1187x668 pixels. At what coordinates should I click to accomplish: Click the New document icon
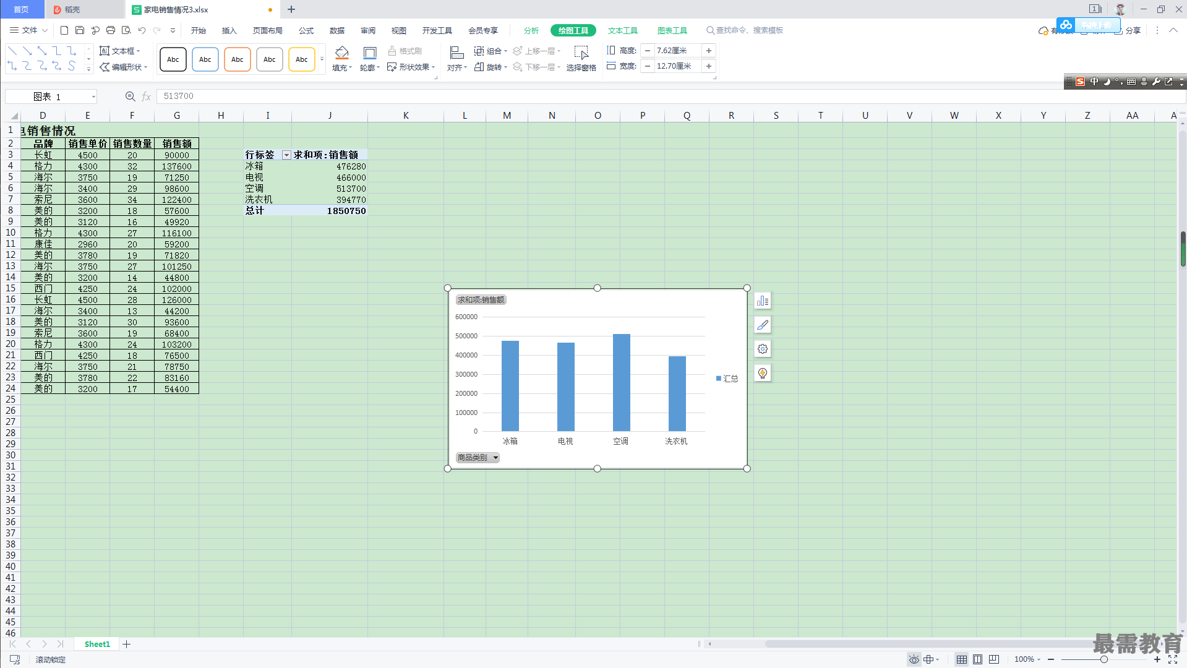coord(64,30)
